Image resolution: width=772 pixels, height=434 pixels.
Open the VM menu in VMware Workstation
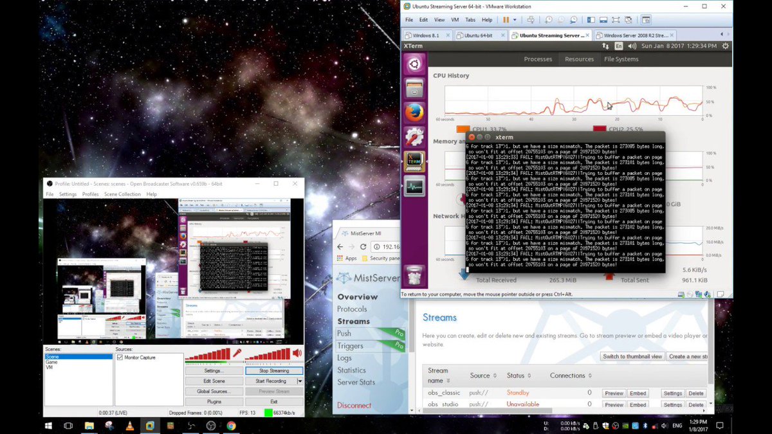click(455, 20)
